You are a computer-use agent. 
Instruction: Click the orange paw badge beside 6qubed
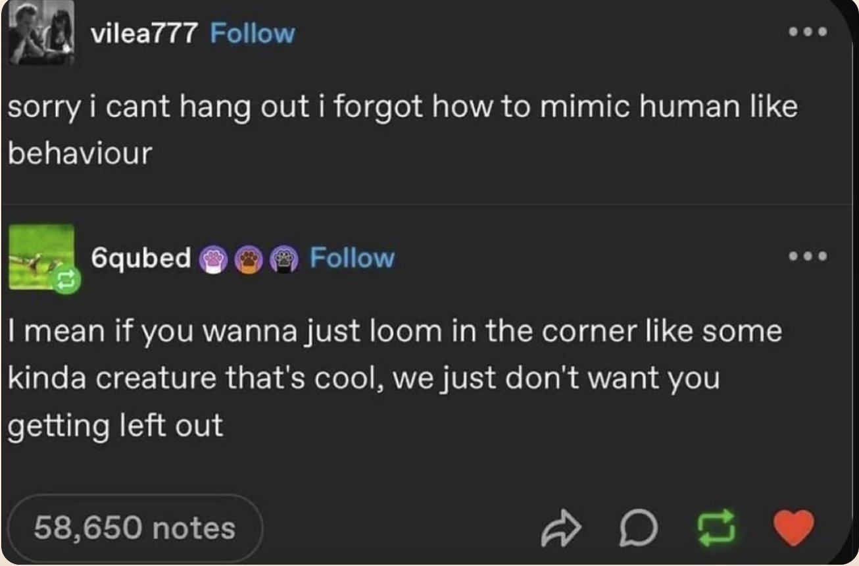click(x=248, y=259)
